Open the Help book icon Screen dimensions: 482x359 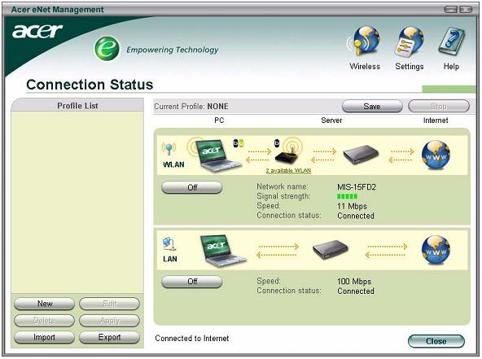click(x=451, y=42)
